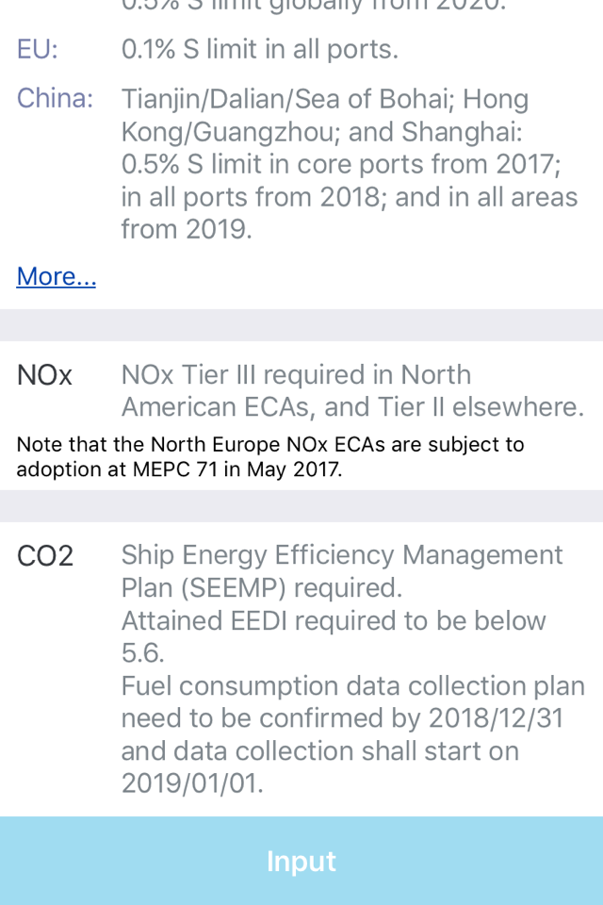Click the 5.6 EEDI value
Screen dimensions: 603x905
click(x=142, y=653)
